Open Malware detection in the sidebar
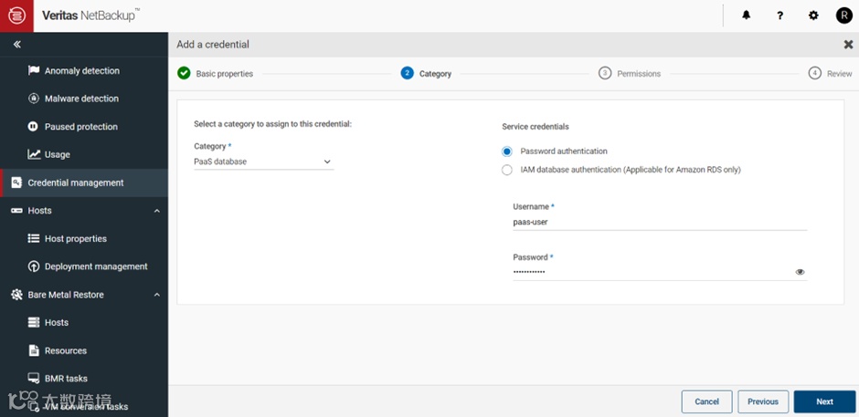 (81, 99)
